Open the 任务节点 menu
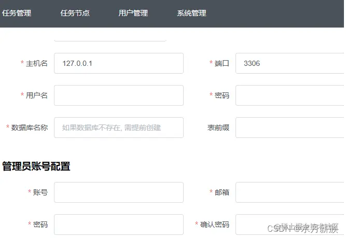 pos(75,13)
